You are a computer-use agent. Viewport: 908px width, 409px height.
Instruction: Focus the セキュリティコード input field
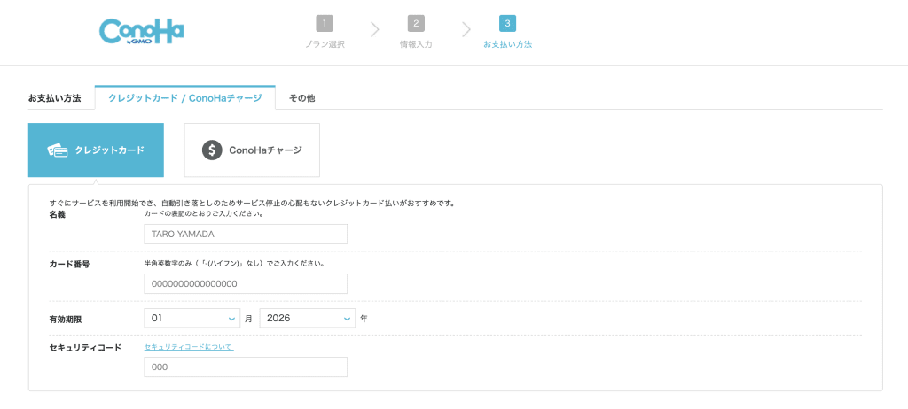pos(246,367)
